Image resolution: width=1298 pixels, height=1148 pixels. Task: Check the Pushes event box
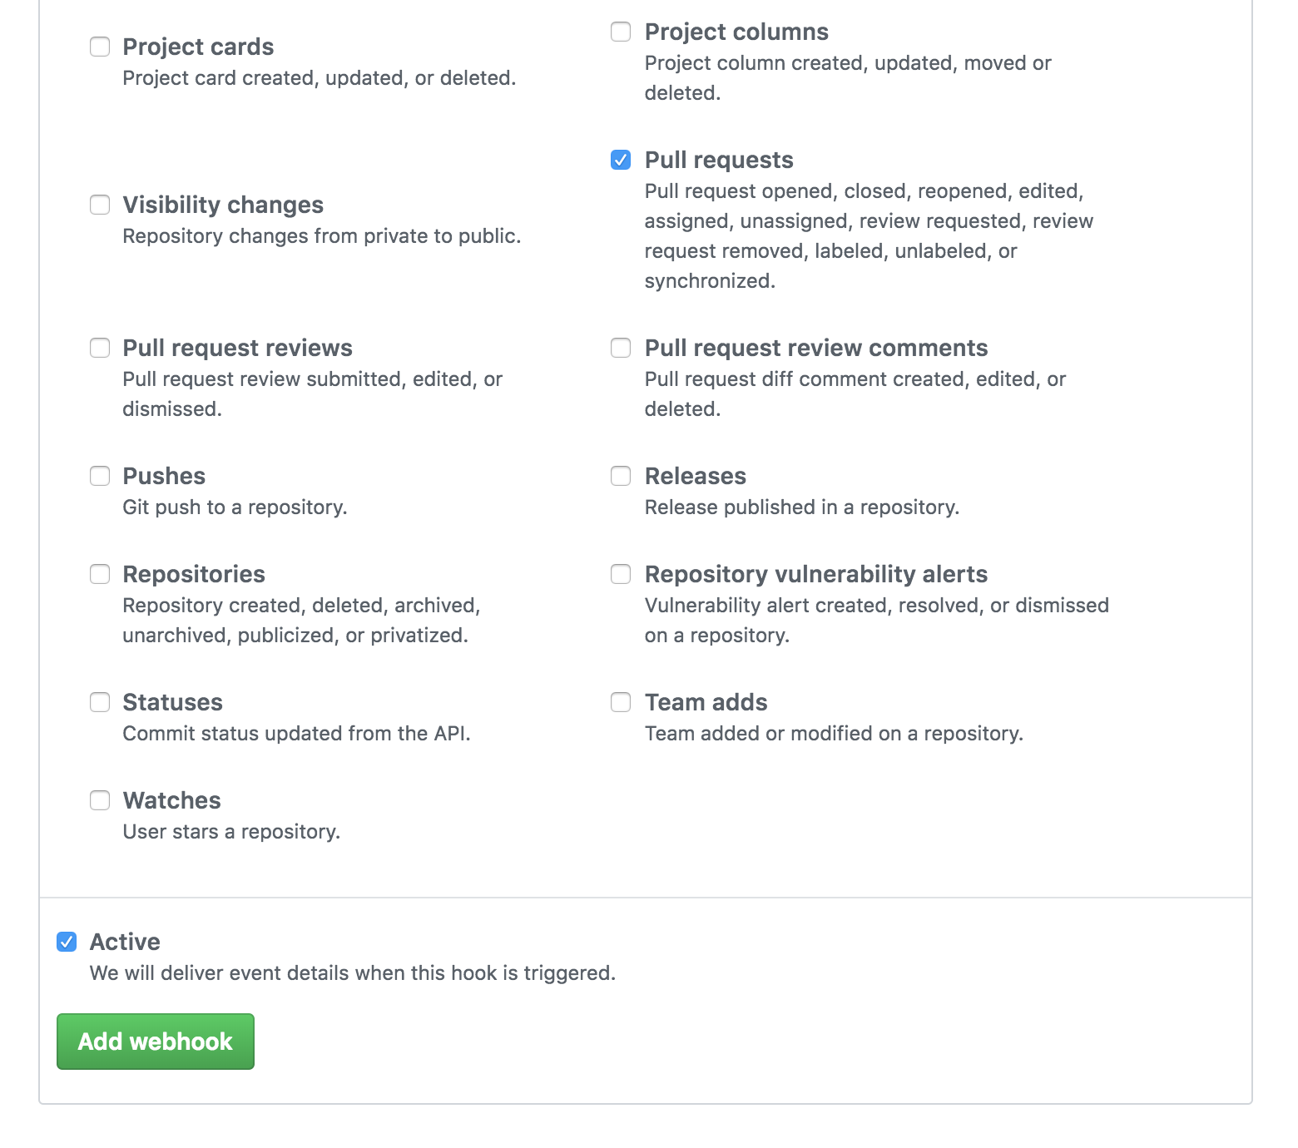100,476
